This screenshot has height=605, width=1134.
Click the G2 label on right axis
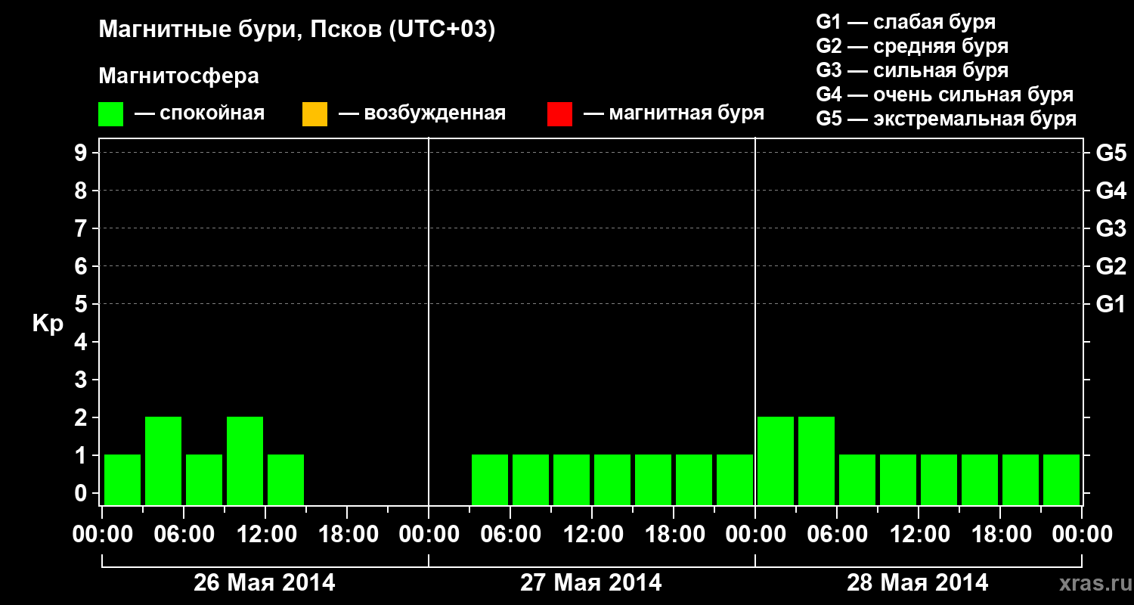click(x=1111, y=266)
